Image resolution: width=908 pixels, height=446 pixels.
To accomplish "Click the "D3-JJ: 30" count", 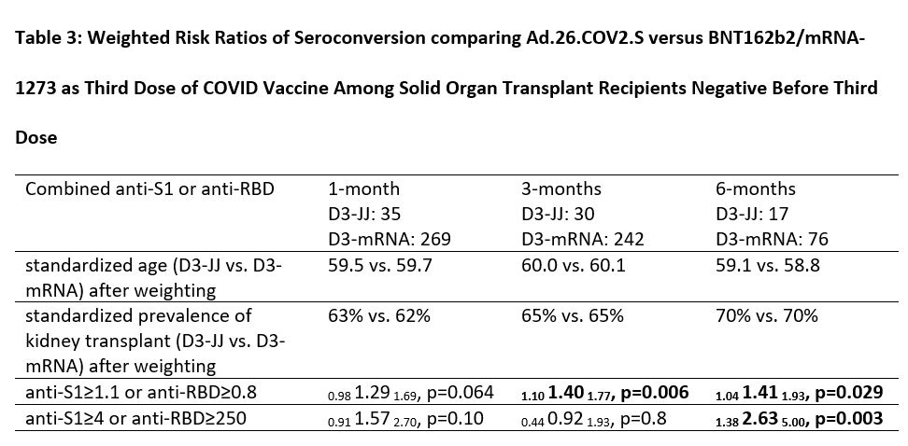I will point(560,214).
